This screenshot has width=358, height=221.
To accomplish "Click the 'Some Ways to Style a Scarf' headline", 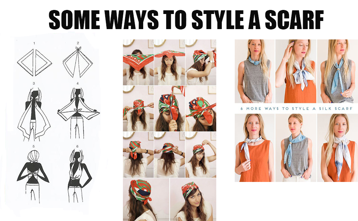I will [x=186, y=20].
